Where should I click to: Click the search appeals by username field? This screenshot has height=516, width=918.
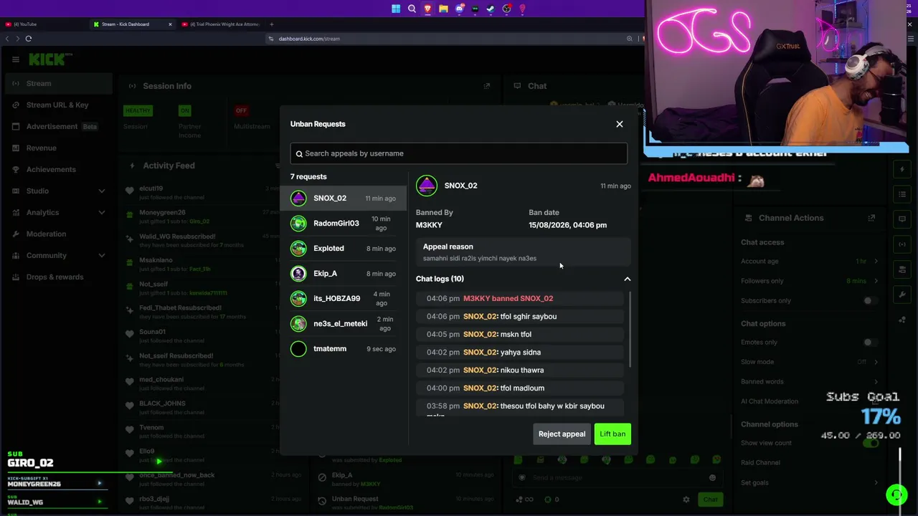pyautogui.click(x=459, y=153)
